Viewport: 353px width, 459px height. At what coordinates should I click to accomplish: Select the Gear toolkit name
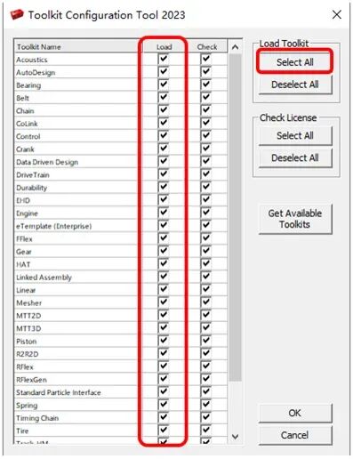(24, 252)
